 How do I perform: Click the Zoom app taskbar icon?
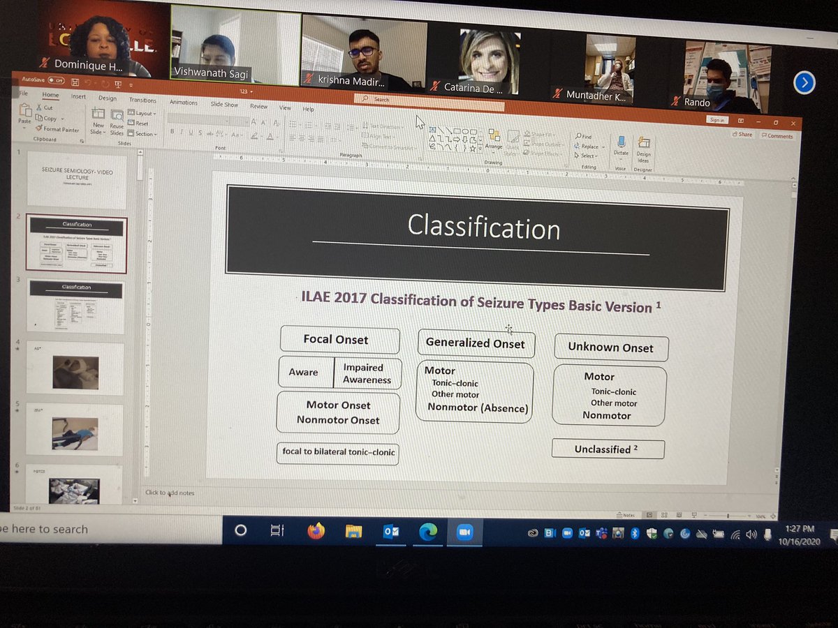pyautogui.click(x=465, y=533)
